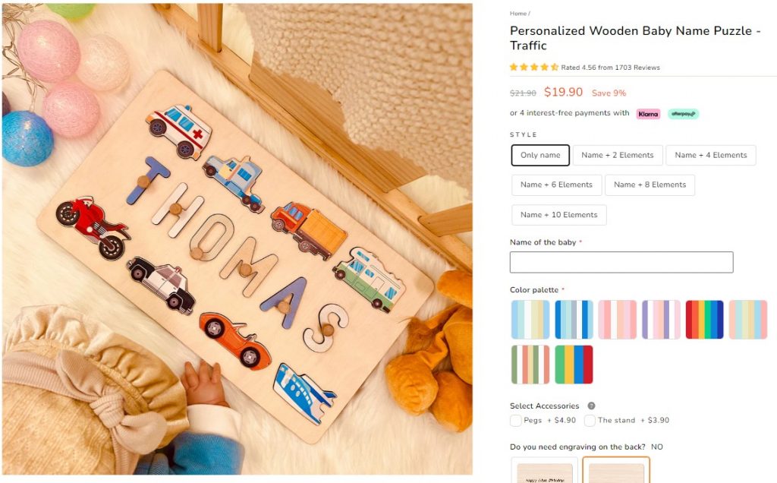Select the green yellow blue red palette
Image resolution: width=777 pixels, height=483 pixels.
[574, 365]
